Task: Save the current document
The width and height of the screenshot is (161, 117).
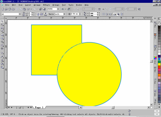Action: pyautogui.click(x=10, y=9)
